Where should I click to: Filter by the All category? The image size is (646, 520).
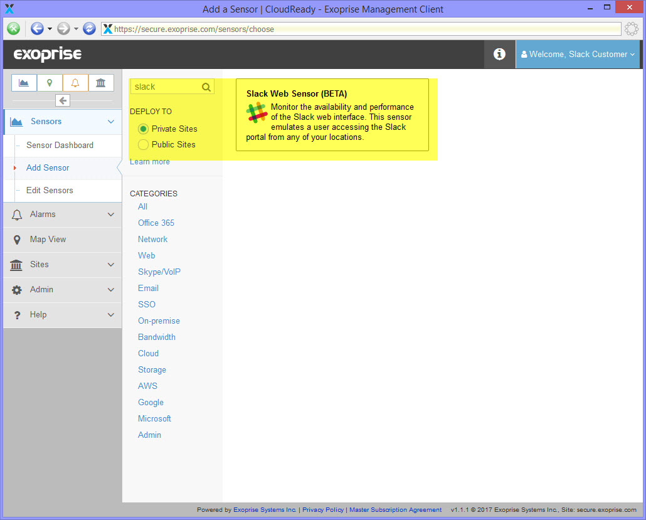pyautogui.click(x=142, y=206)
